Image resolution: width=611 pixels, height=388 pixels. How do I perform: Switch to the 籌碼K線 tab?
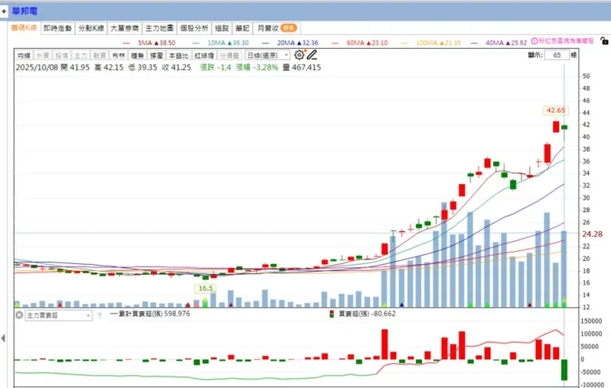pyautogui.click(x=24, y=28)
